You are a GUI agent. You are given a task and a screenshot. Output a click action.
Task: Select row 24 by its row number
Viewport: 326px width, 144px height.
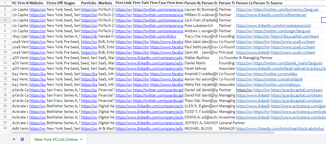pos(5,128)
